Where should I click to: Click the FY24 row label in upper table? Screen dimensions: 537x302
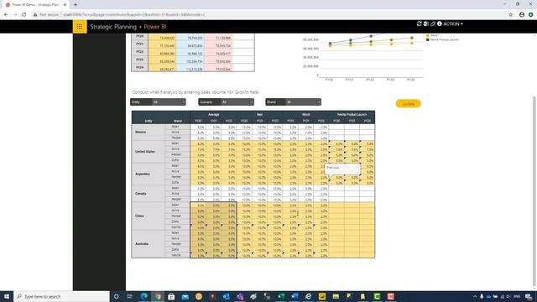tap(140, 68)
